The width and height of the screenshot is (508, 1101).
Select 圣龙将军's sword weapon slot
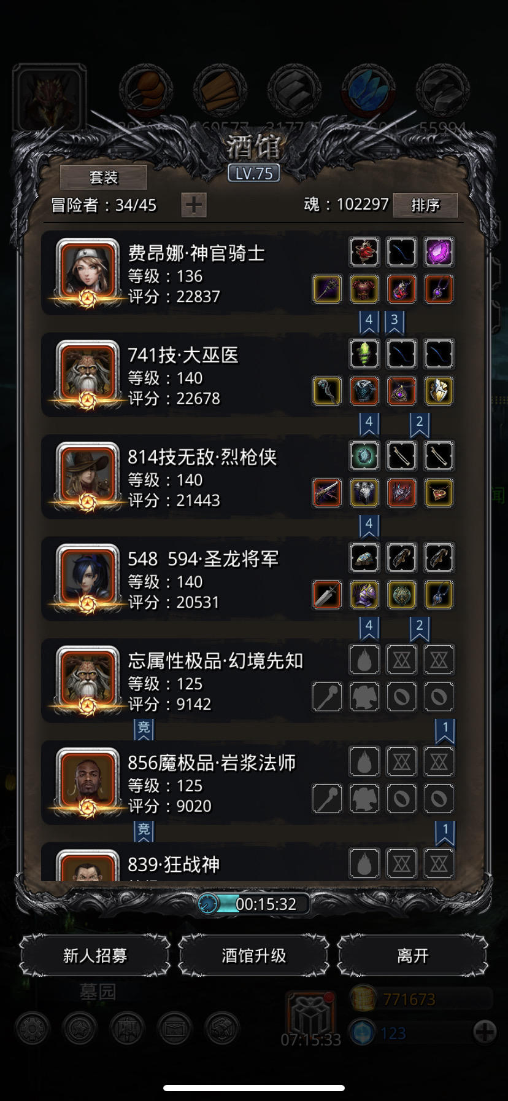[327, 595]
